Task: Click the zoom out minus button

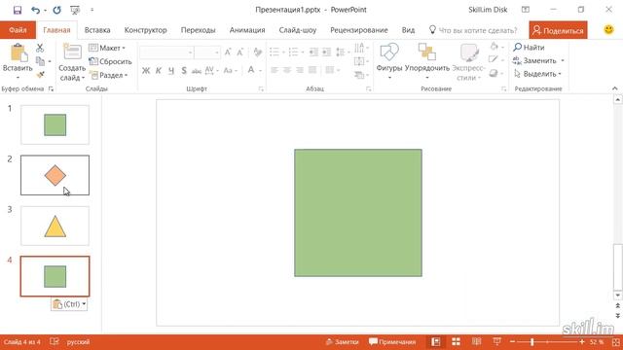Action: [x=513, y=341]
